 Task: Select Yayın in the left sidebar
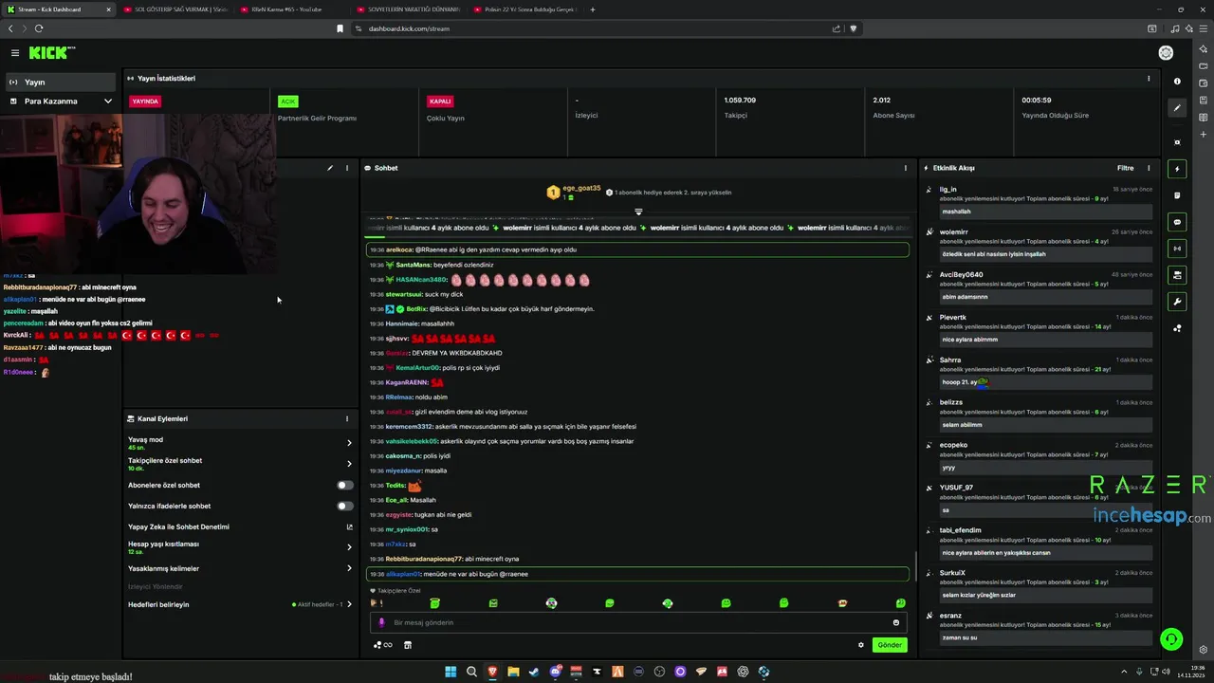[x=61, y=83]
